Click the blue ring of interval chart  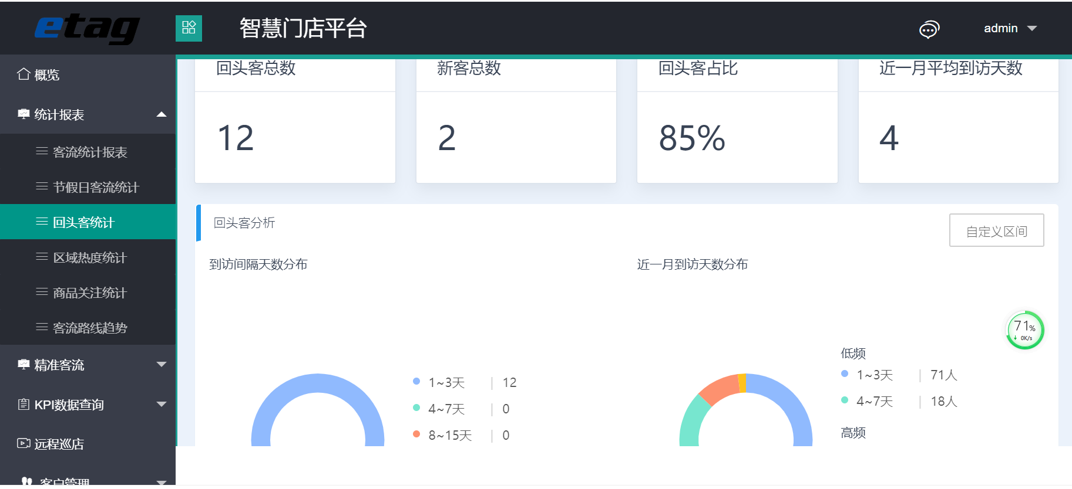pos(318,383)
